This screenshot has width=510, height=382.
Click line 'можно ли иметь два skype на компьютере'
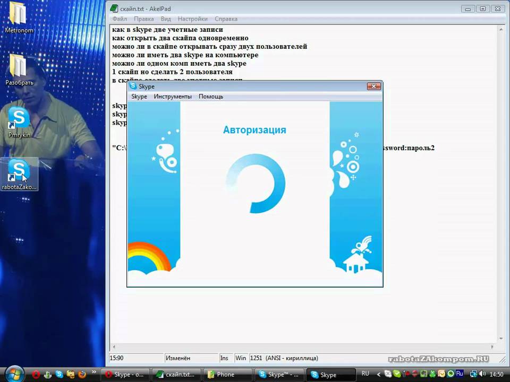[185, 55]
